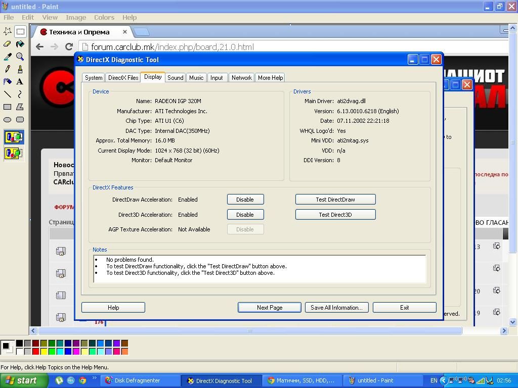This screenshot has height=388, width=518.
Task: Click the reload icon in the browser toolbar
Action: [x=69, y=47]
